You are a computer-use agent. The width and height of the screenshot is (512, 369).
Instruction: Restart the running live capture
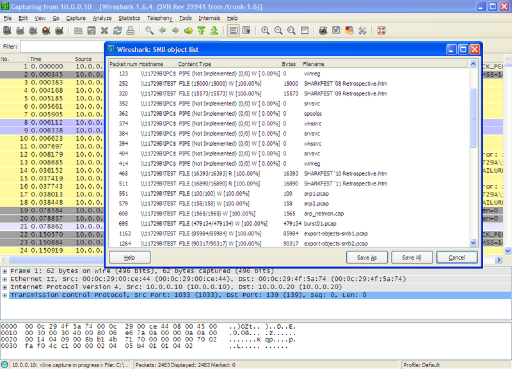60,31
